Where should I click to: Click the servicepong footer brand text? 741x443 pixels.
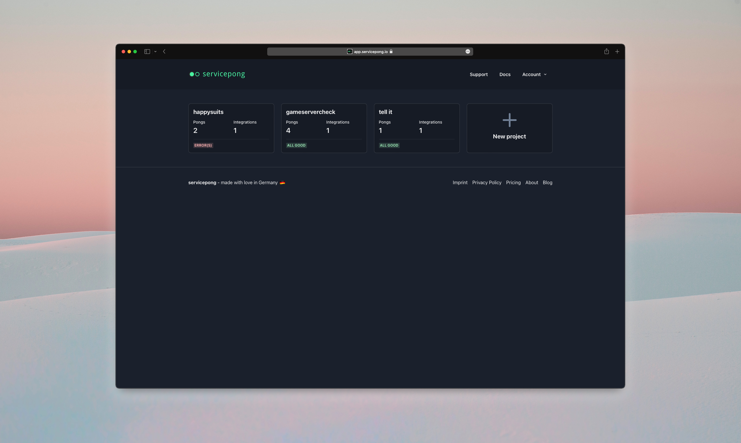[x=202, y=182]
